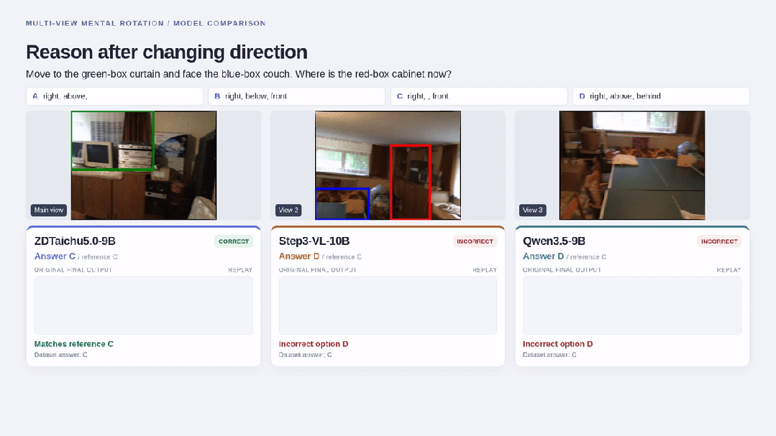Image resolution: width=776 pixels, height=436 pixels.
Task: Open the View 3 table image
Action: point(632,165)
